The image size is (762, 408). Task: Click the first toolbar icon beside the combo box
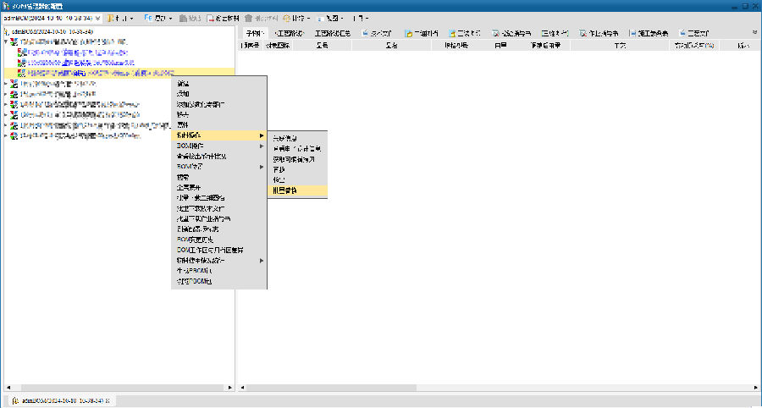tap(111, 18)
